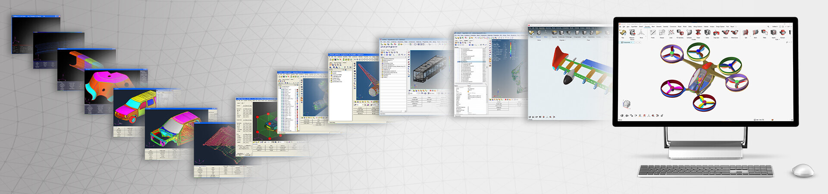Open the Validate ribbon tab
The height and width of the screenshot is (194, 828).
pyautogui.click(x=706, y=27)
